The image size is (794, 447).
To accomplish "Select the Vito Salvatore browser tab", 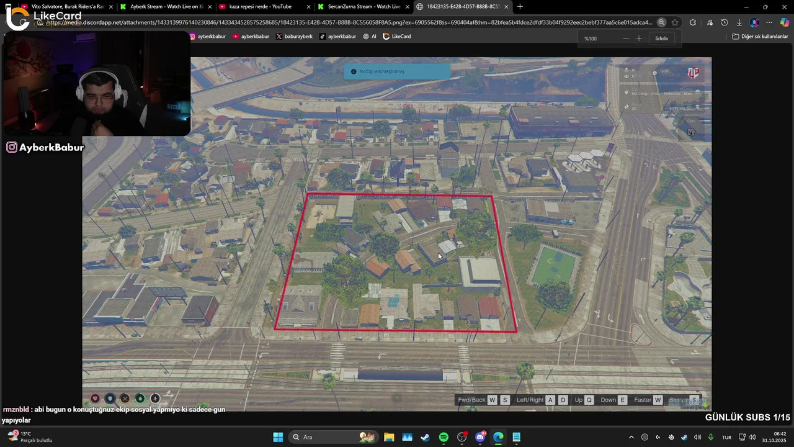I will click(67, 7).
